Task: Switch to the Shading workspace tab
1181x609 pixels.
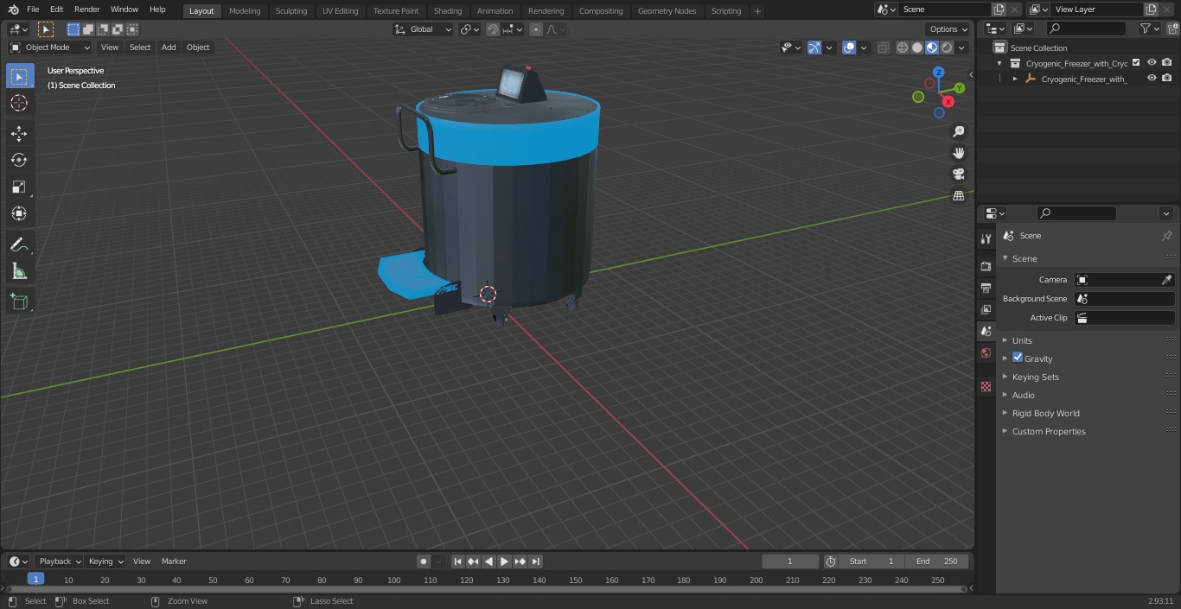Action: [x=448, y=10]
